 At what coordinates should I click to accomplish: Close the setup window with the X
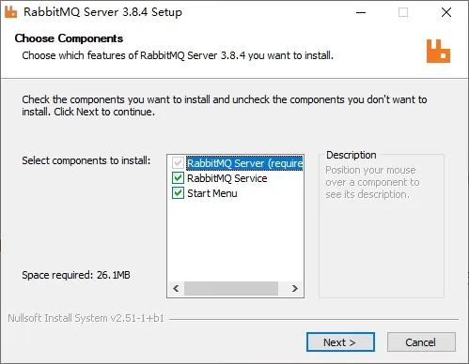(x=446, y=12)
